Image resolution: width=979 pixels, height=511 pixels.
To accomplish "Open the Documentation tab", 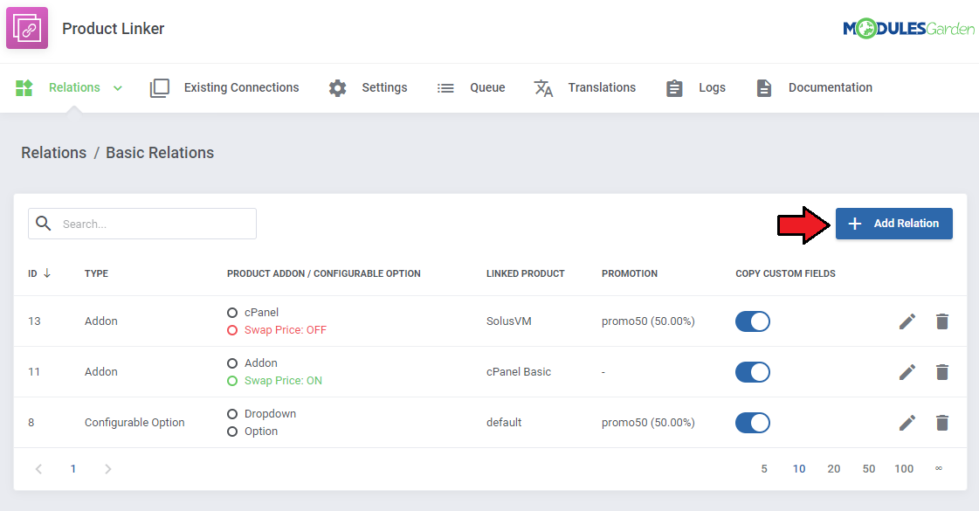I will point(831,87).
